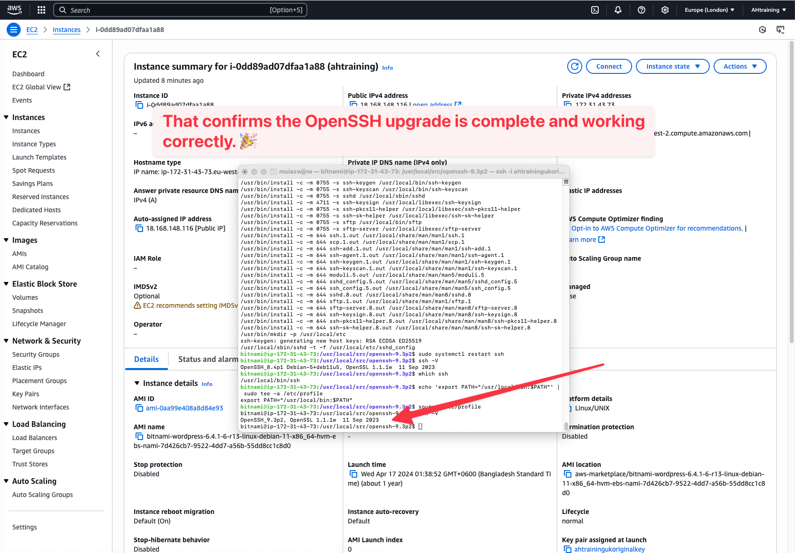795x553 pixels.
Task: Open the Europe (London) region dropdown
Action: click(709, 10)
